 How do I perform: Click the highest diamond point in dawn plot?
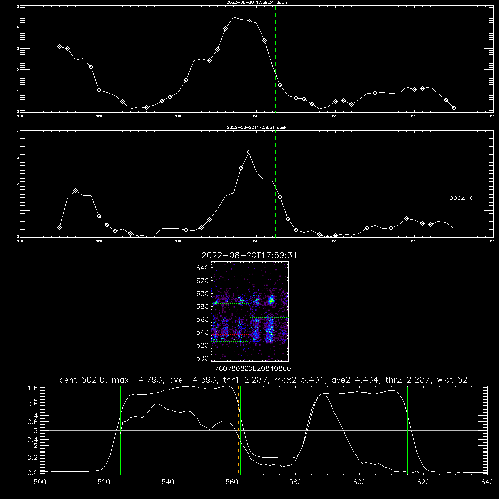233,17
